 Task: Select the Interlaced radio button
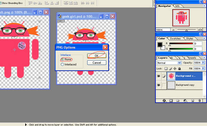click(x=62, y=64)
